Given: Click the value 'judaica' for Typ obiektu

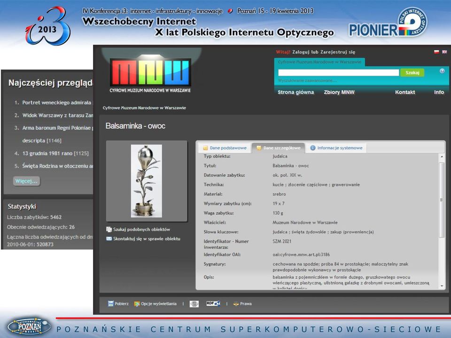Looking at the screenshot, I should 280,156.
